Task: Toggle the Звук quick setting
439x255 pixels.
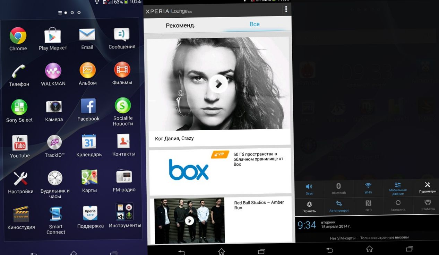Action: coord(309,189)
